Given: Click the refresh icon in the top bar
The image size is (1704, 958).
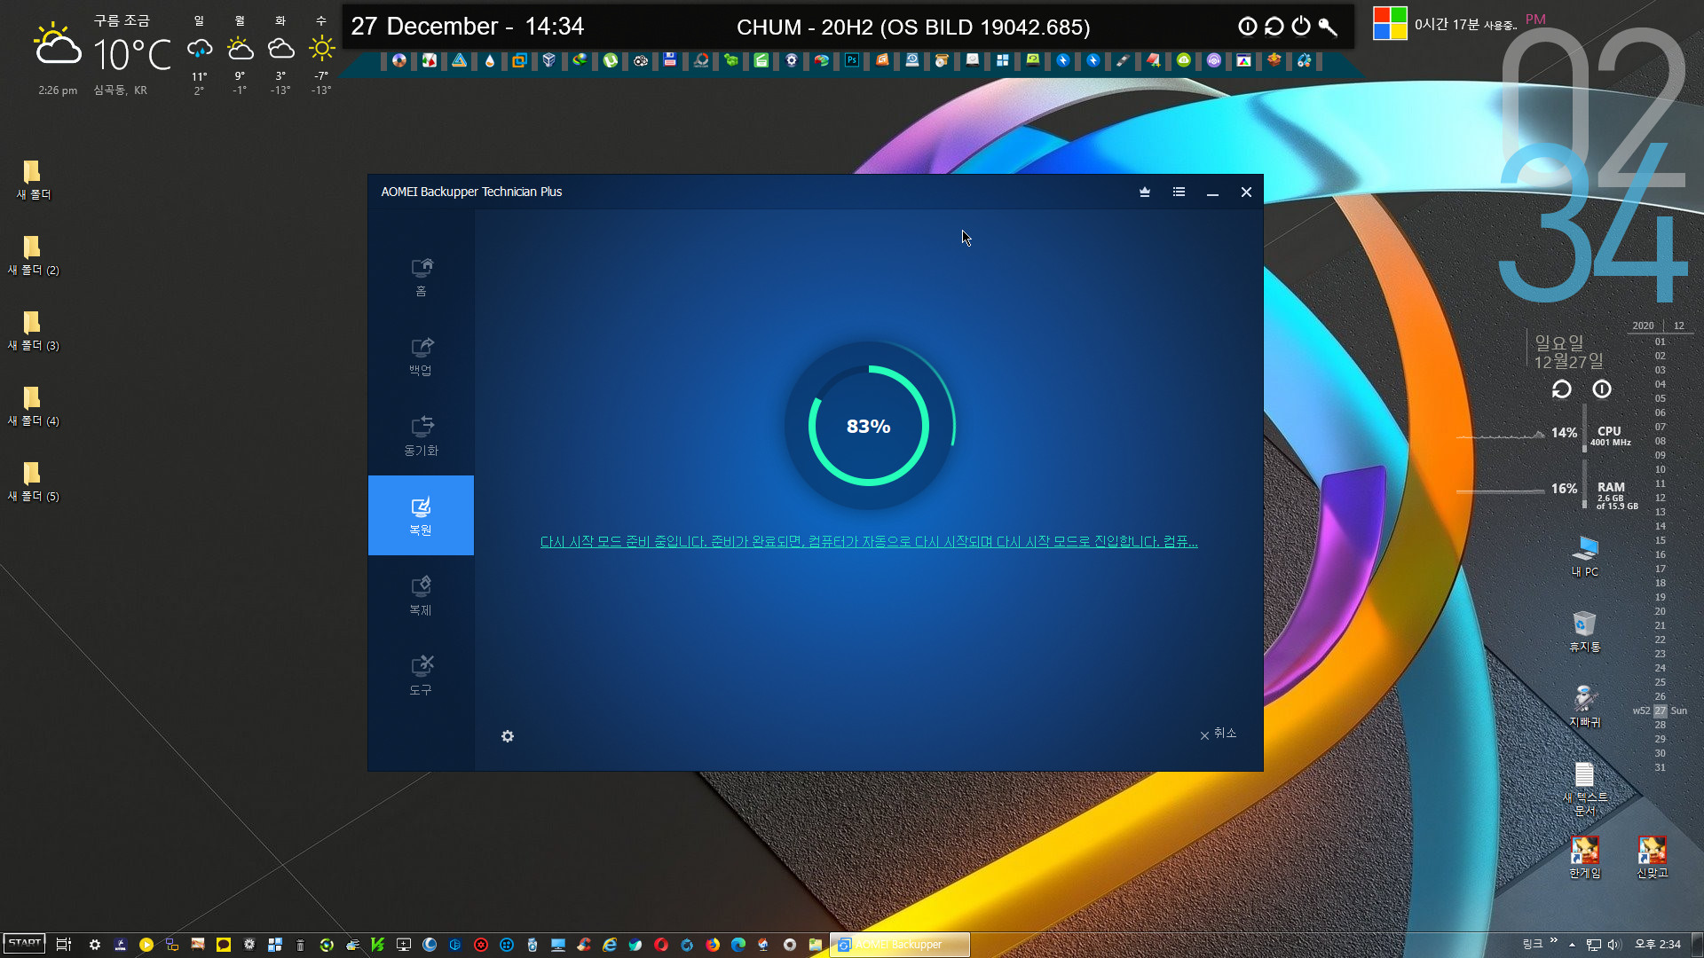Looking at the screenshot, I should pos(1274,27).
